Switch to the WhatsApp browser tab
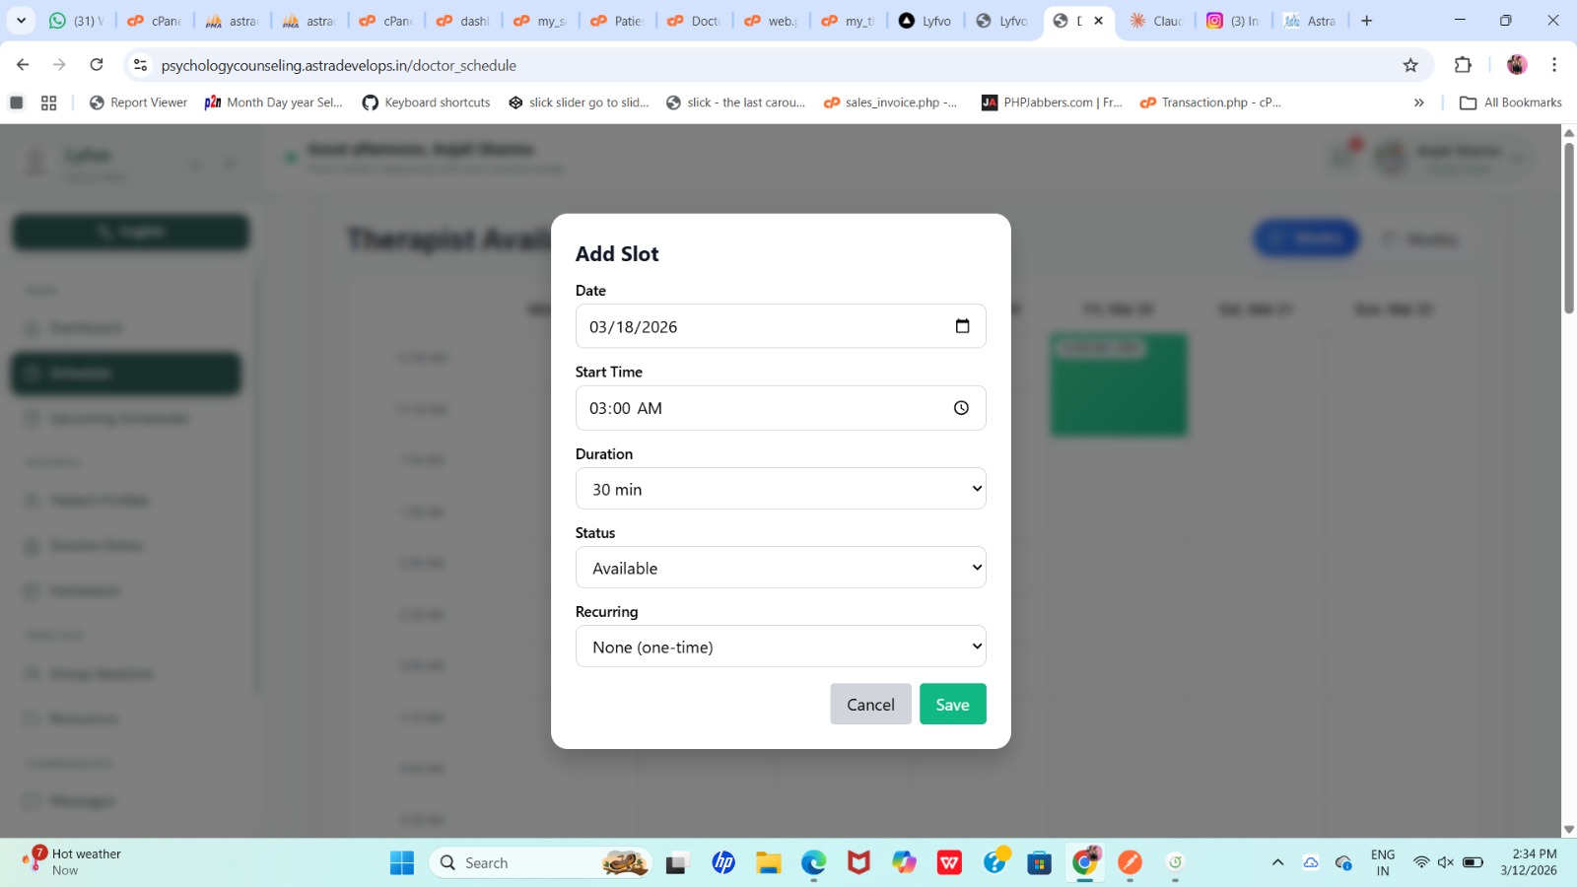The image size is (1577, 887). 77,21
